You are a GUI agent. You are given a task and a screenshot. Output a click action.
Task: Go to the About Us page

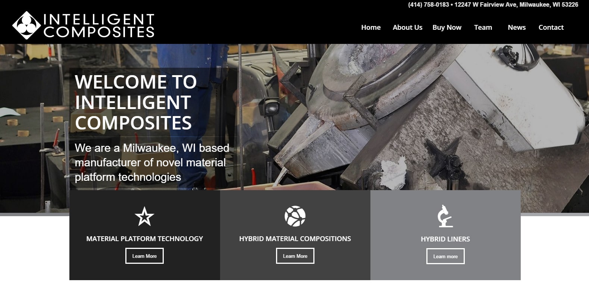407,28
